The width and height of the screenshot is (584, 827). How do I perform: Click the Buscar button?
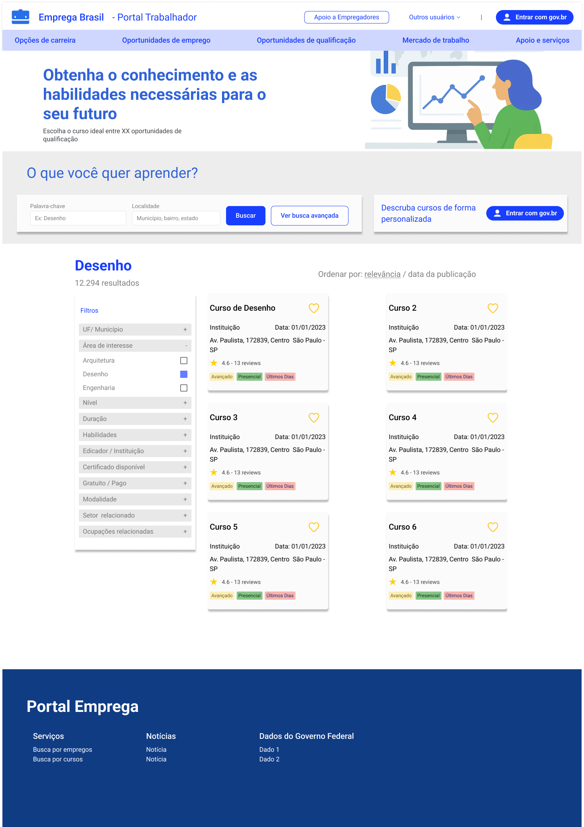tap(246, 216)
